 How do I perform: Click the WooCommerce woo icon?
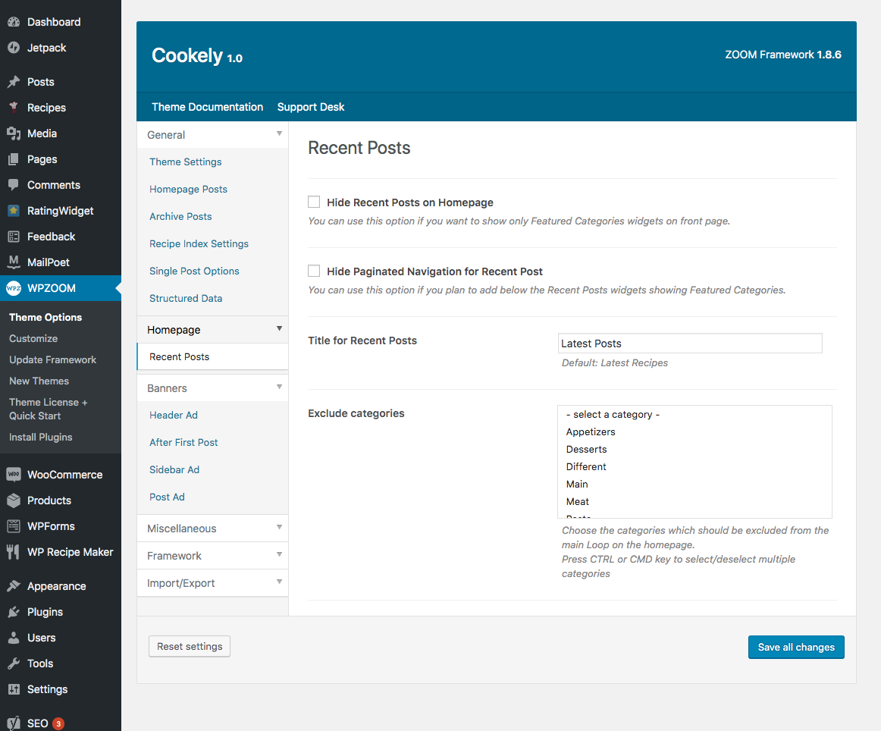[14, 474]
